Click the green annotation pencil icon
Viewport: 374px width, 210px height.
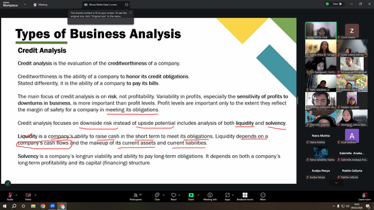8,183
